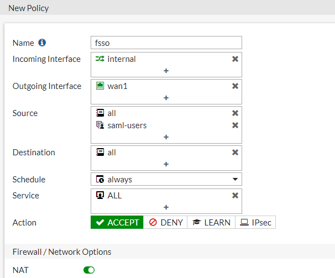
Task: Disable the NAT toggle switch
Action: click(x=89, y=270)
